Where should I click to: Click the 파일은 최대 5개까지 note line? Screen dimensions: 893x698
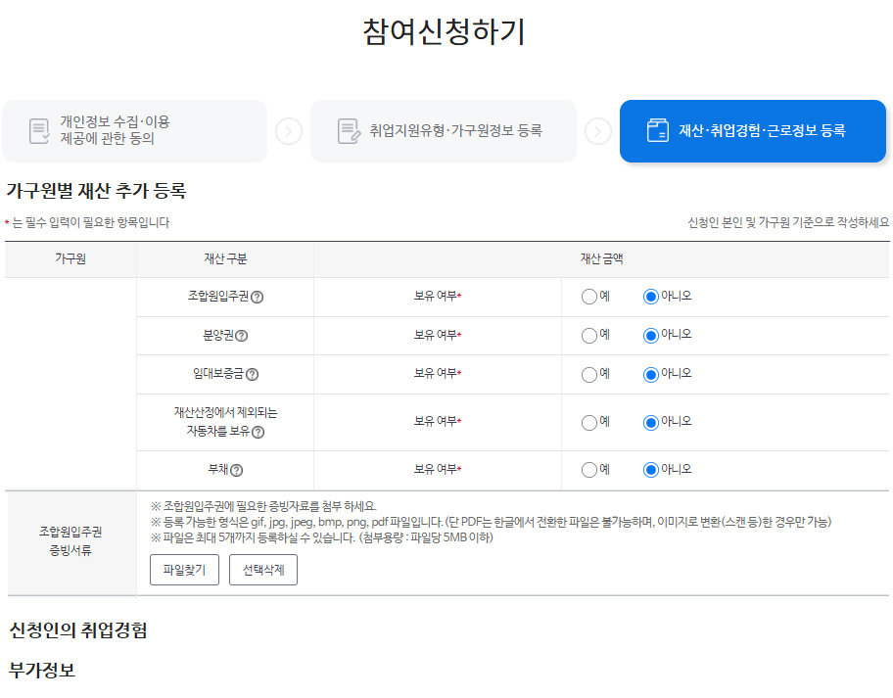pyautogui.click(x=322, y=537)
